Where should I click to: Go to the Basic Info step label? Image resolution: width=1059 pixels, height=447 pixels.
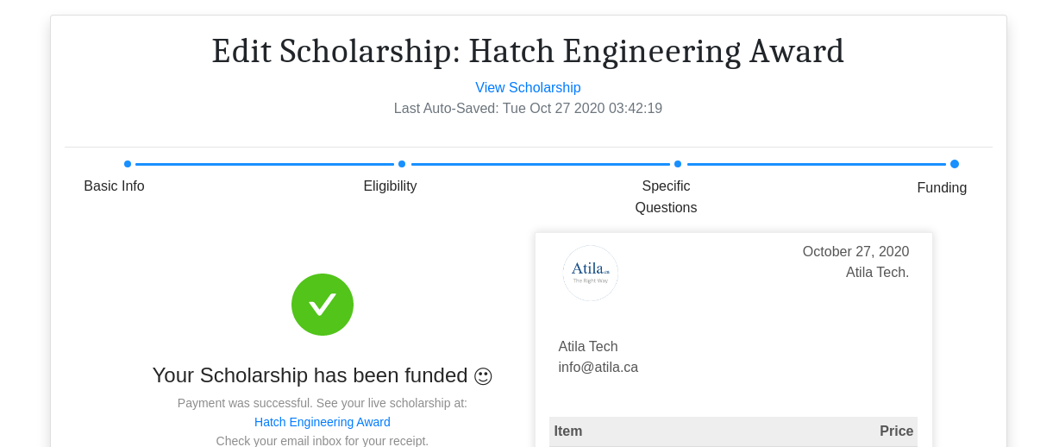tap(114, 186)
